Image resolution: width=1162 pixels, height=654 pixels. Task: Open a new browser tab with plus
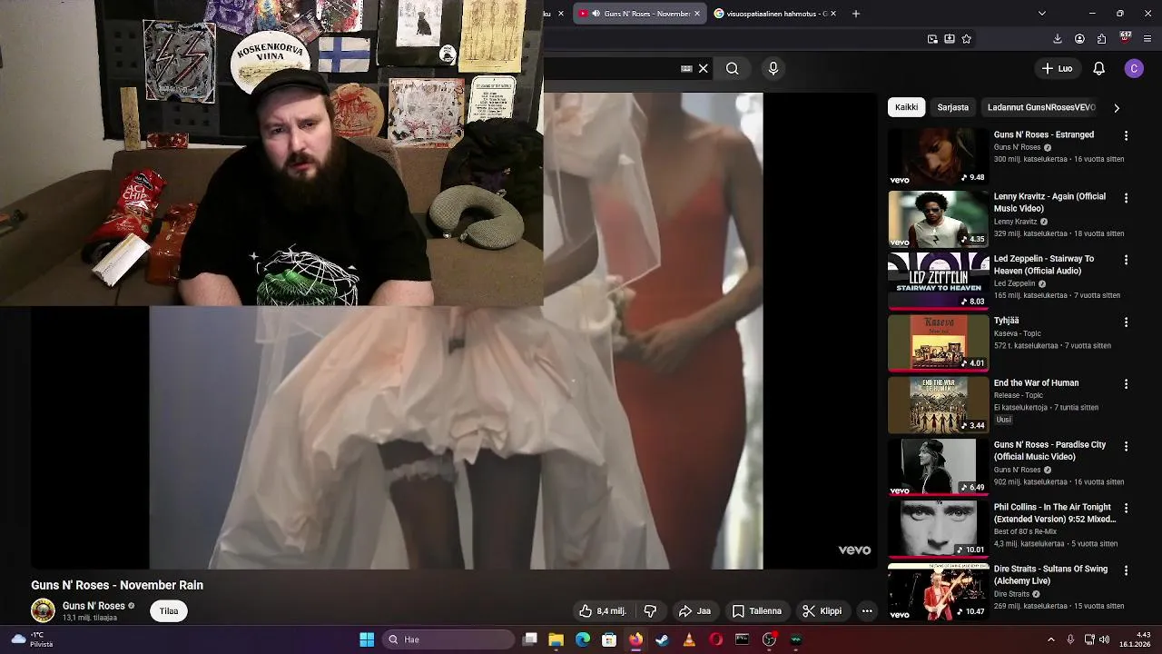tap(855, 14)
